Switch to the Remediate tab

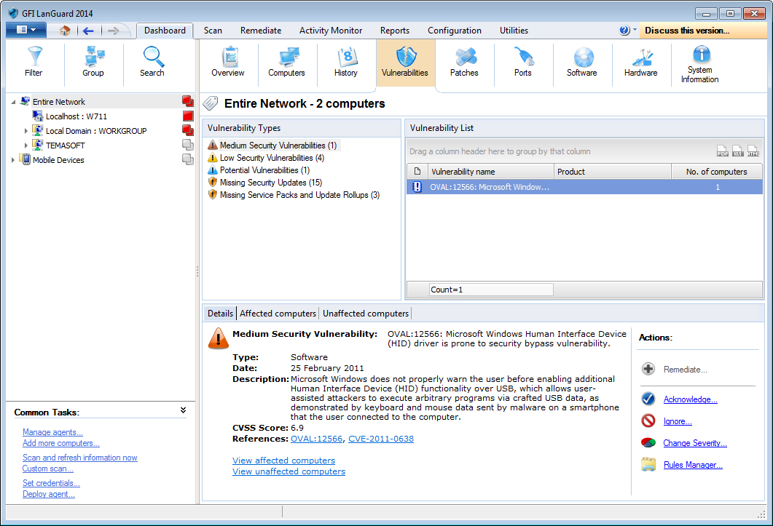[261, 31]
